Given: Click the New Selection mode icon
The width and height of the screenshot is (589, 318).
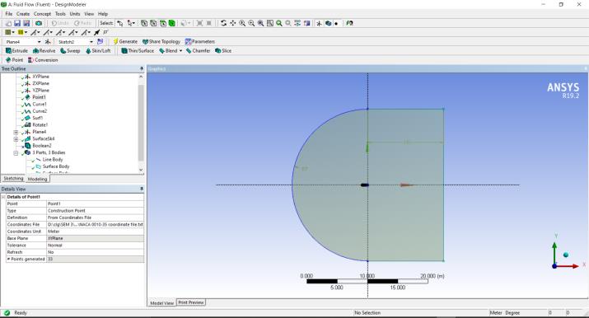Looking at the screenshot, I should 120,23.
